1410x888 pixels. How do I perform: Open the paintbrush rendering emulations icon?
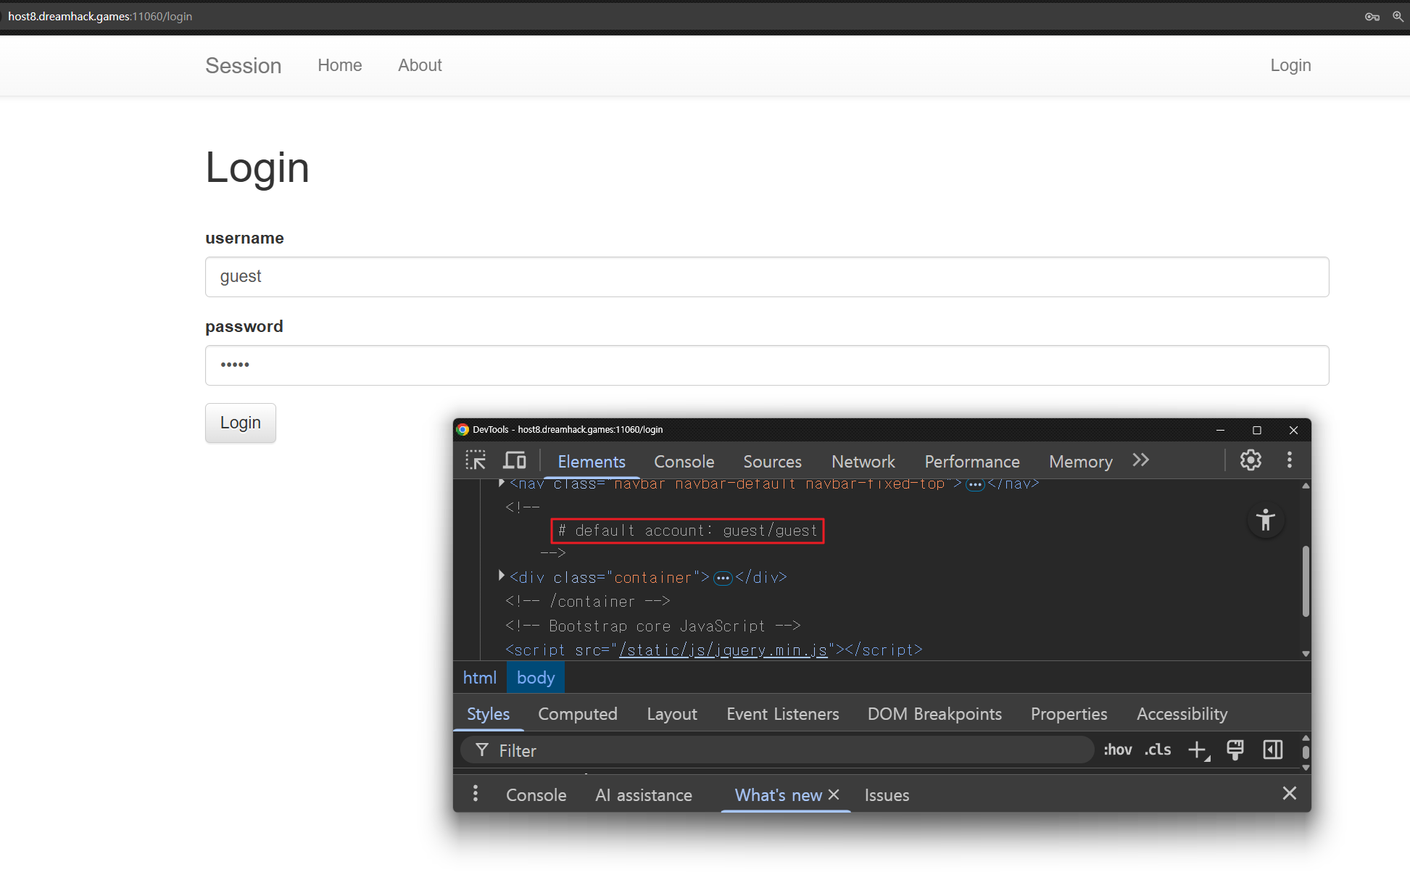click(x=1235, y=750)
